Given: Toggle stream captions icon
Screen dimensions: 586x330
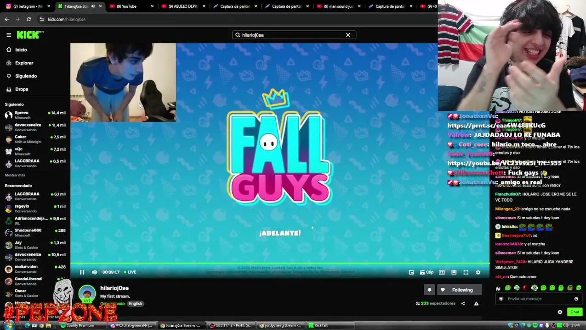Looking at the screenshot, I should 442,272.
